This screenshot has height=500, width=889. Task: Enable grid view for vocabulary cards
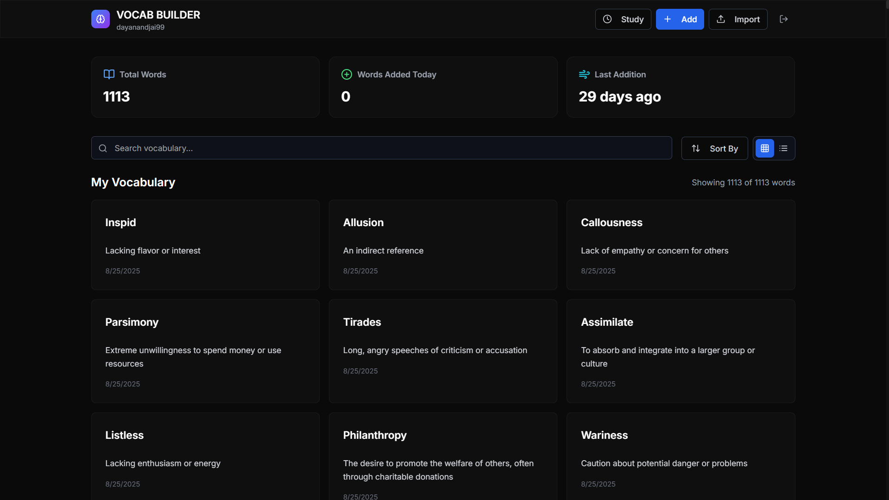764,148
